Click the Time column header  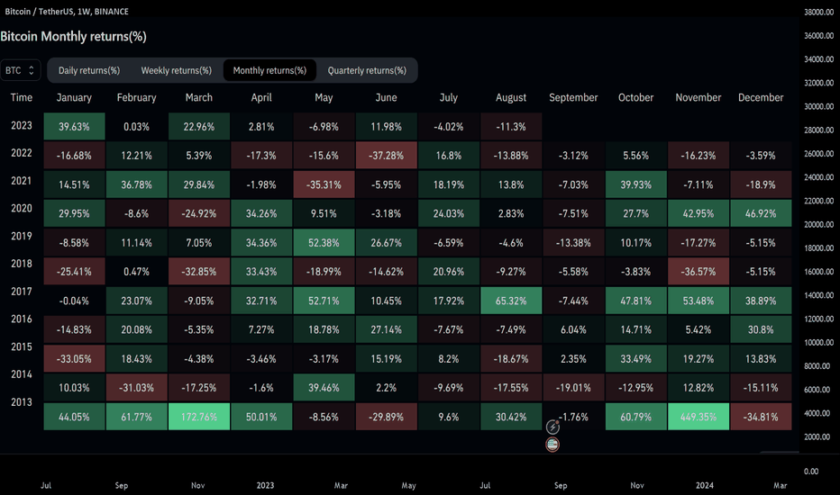tap(22, 97)
